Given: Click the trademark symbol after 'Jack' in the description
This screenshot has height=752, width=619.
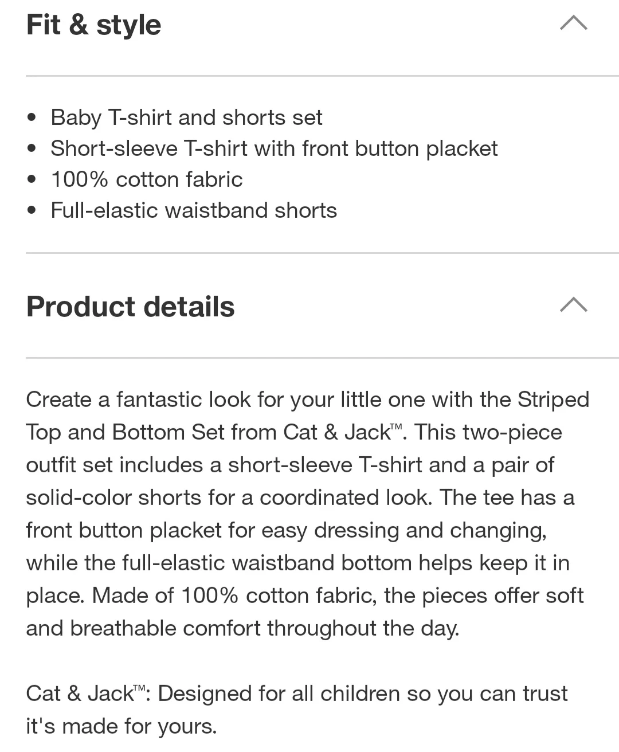Looking at the screenshot, I should coord(397,426).
